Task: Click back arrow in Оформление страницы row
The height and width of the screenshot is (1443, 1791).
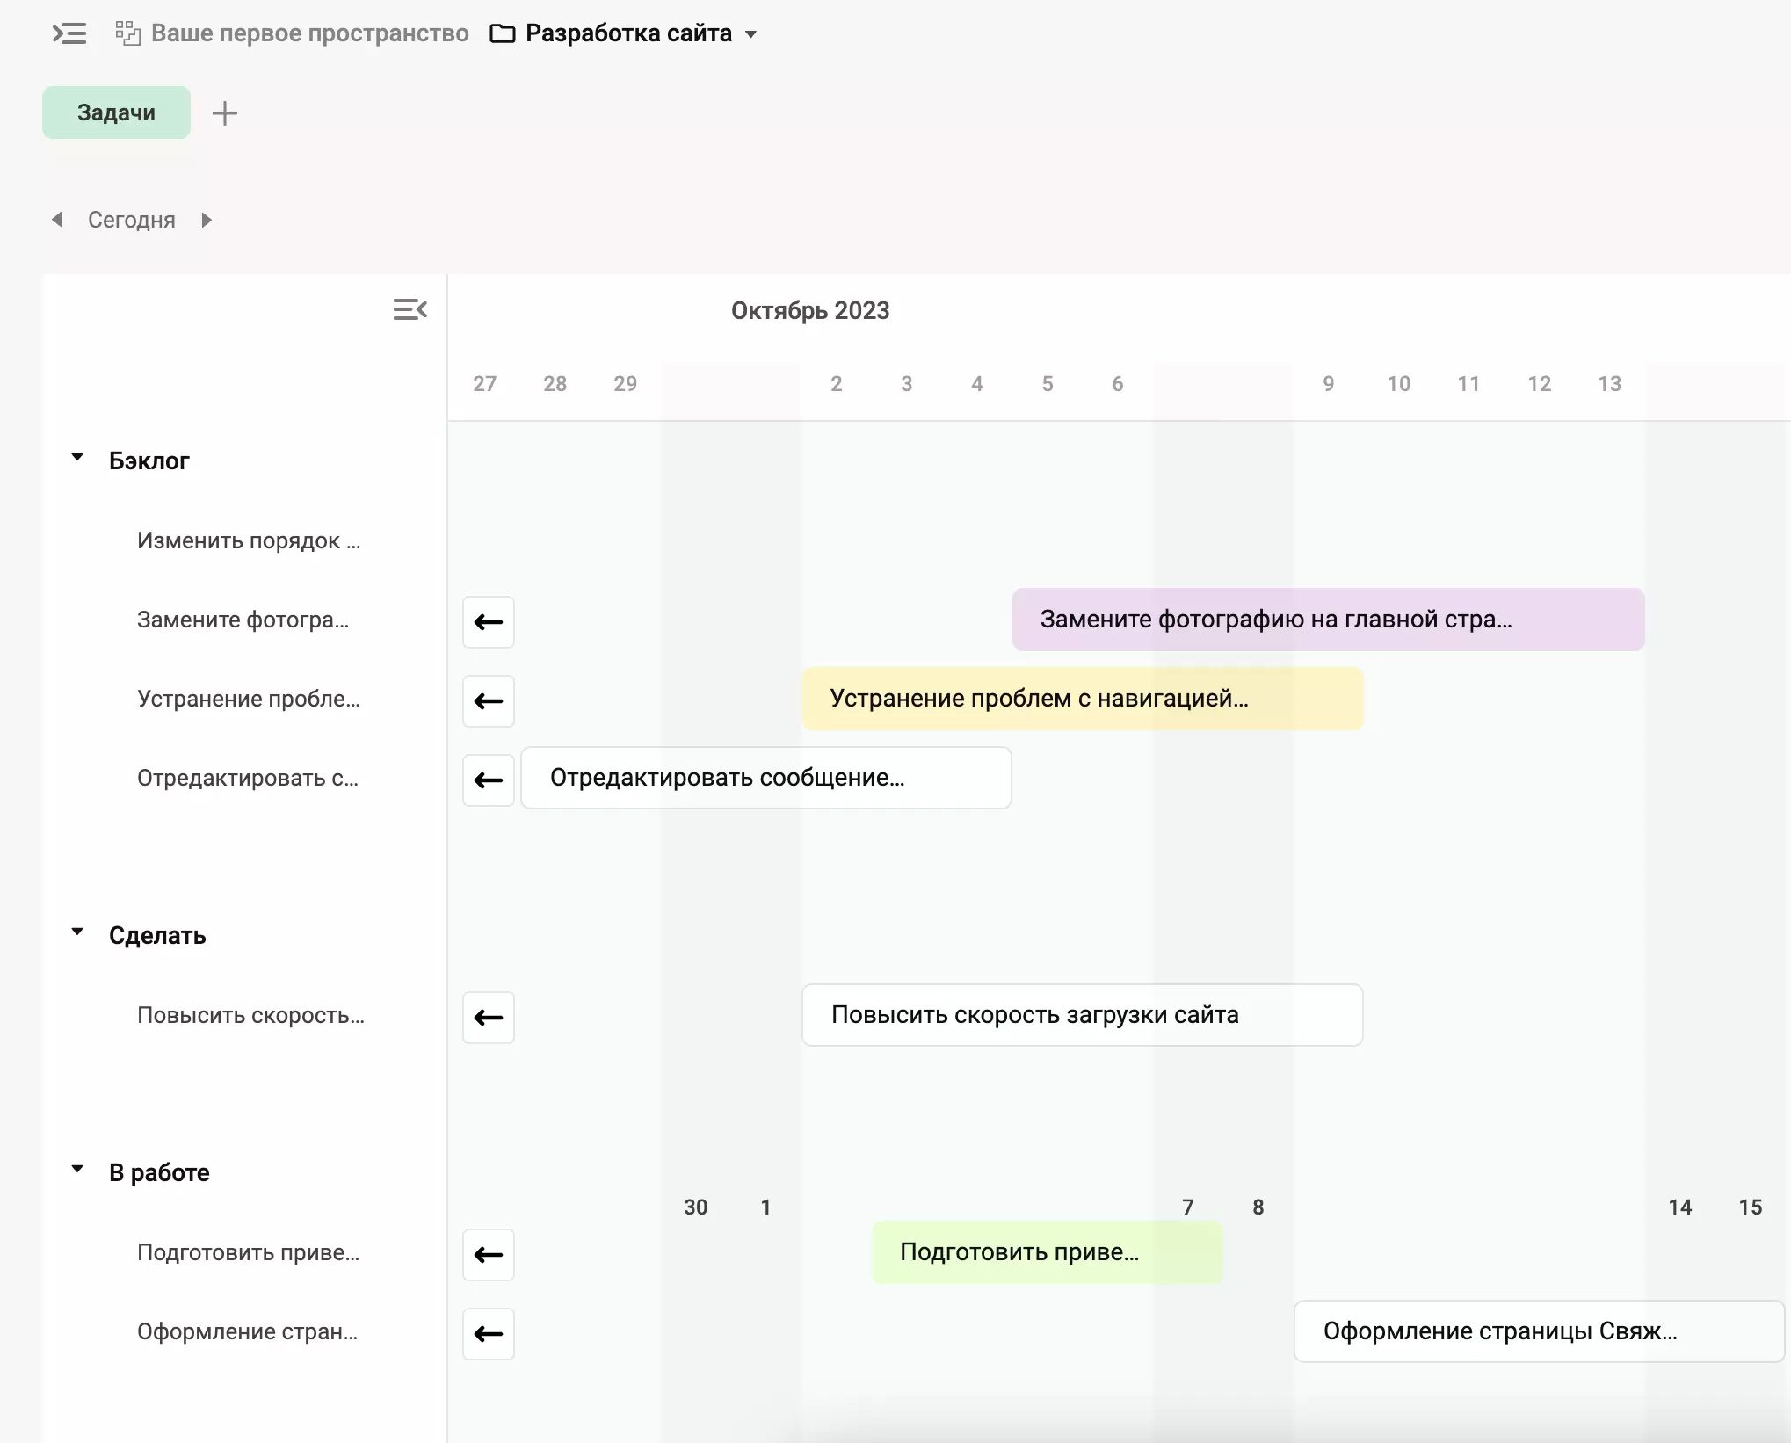Action: pos(489,1334)
